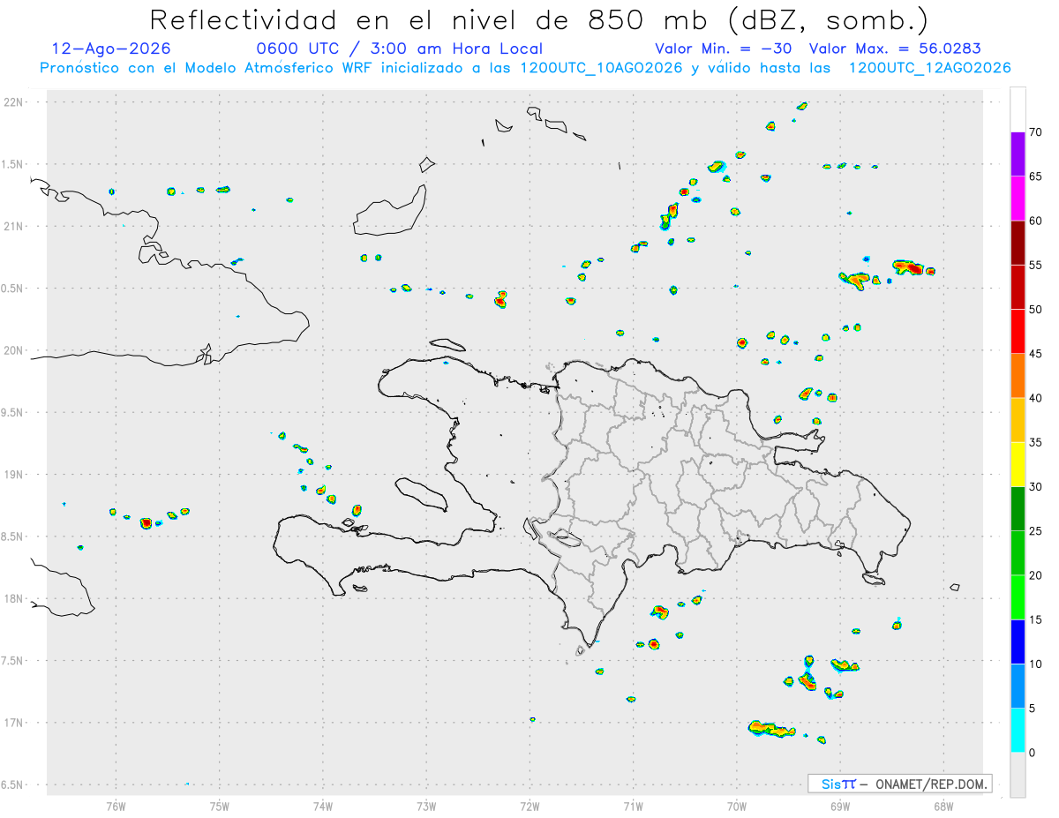Click the '70W' longitude axis label
The width and height of the screenshot is (1059, 818).
pos(737,805)
